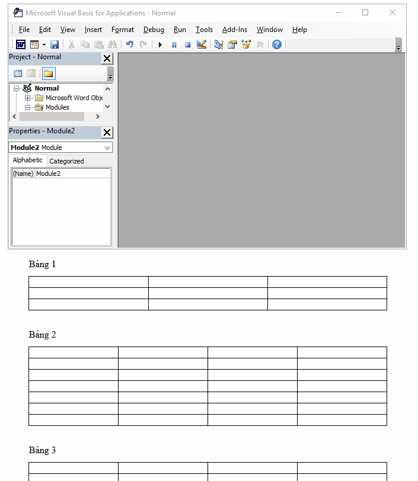Viewport: 418px width, 481px height.
Task: Open the Module2 object dropdown list
Action: pyautogui.click(x=107, y=147)
